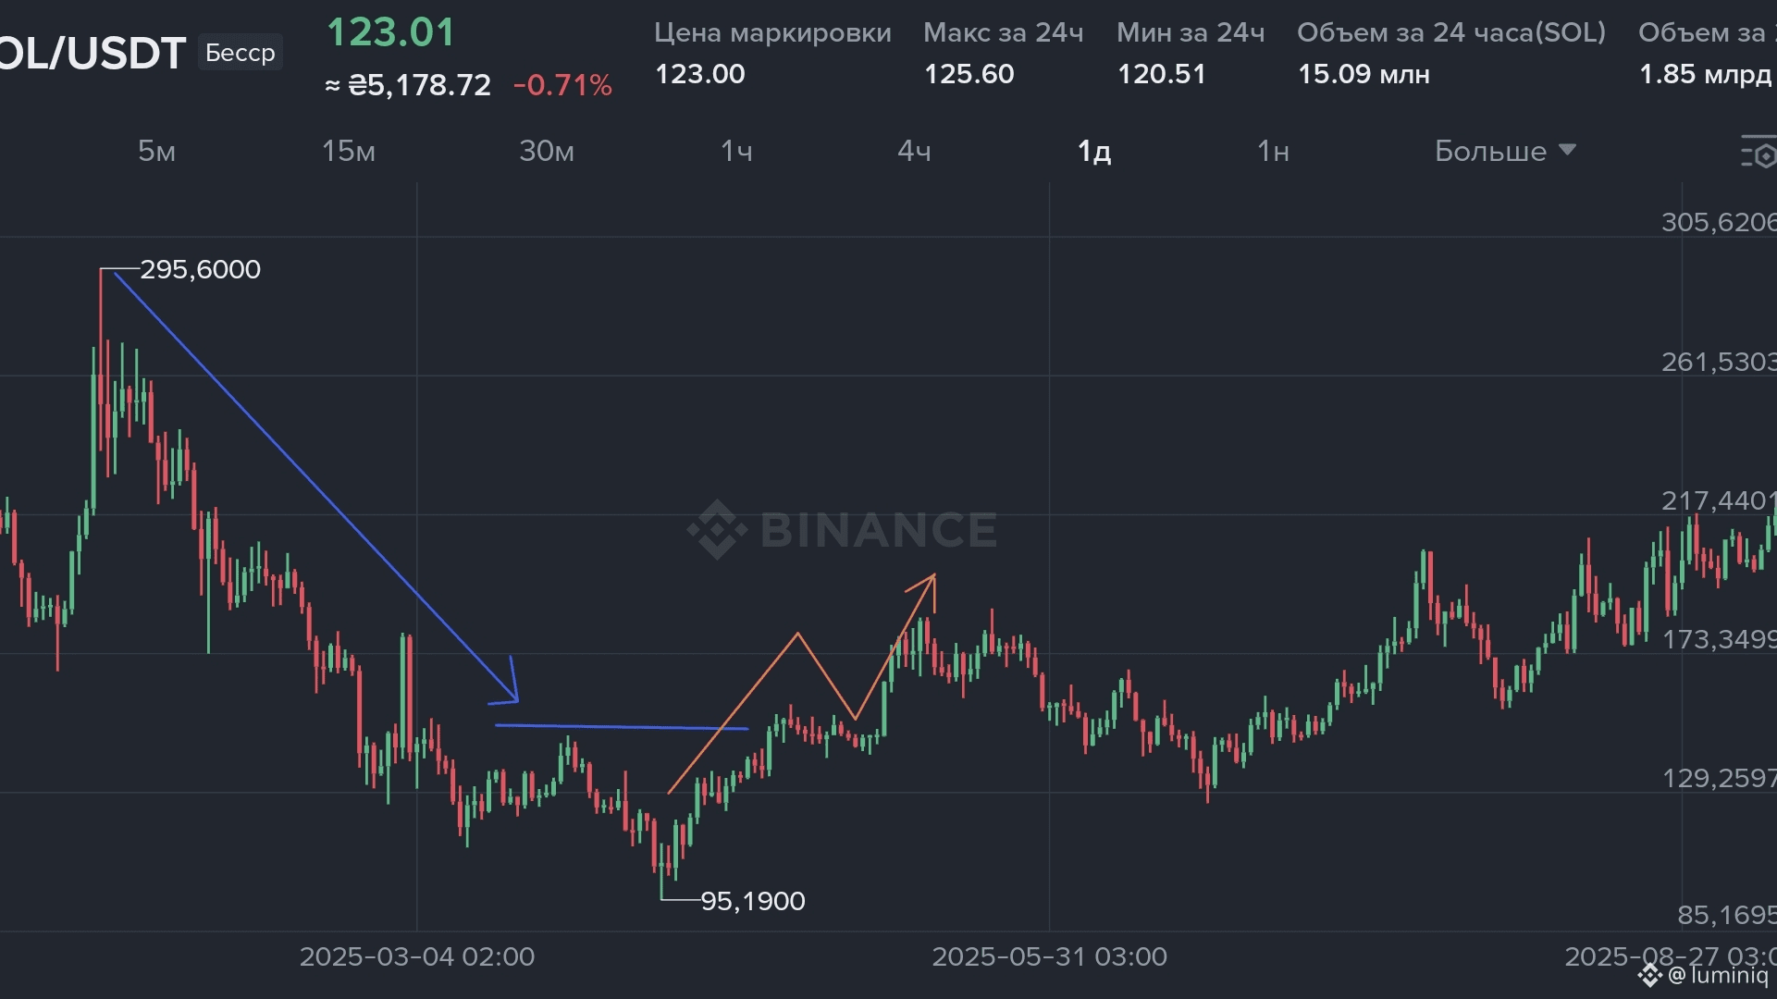Choose the 4ч timeframe

pos(914,151)
